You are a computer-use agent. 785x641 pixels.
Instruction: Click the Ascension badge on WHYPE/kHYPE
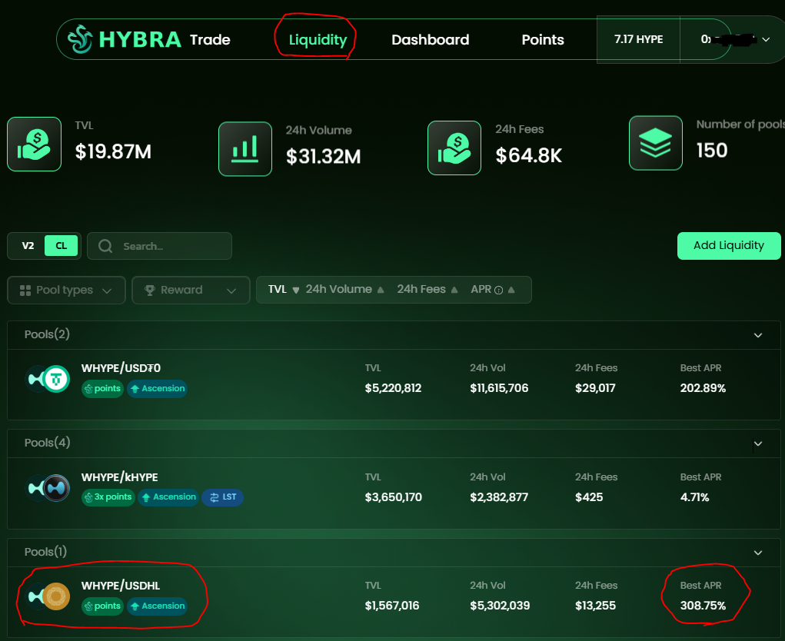[168, 497]
